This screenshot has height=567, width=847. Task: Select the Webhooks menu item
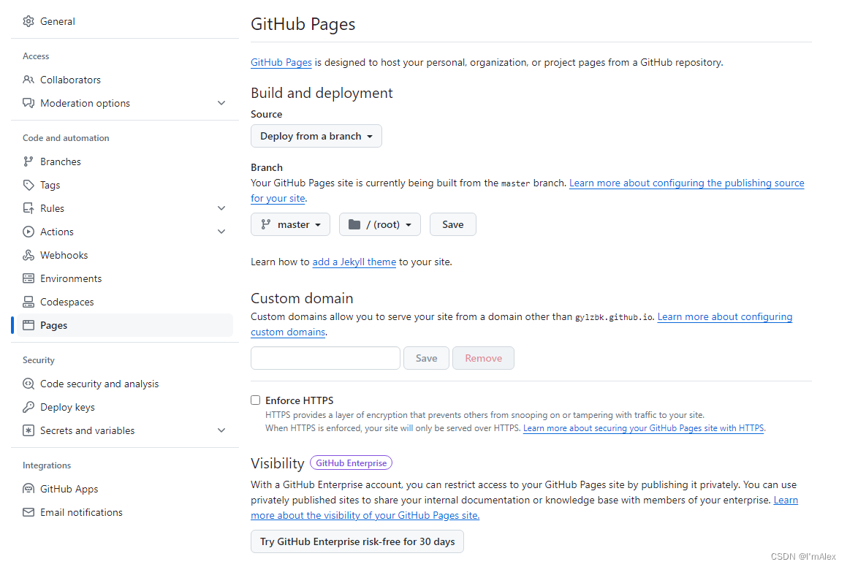[125, 255]
